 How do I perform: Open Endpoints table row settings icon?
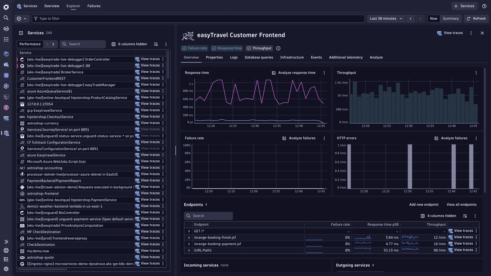(x=465, y=216)
